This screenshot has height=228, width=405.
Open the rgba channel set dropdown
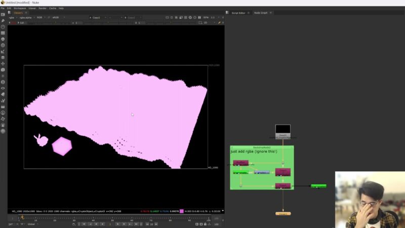coord(13,17)
